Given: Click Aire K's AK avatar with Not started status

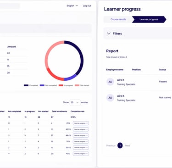Looking at the screenshot, I should (110, 98).
